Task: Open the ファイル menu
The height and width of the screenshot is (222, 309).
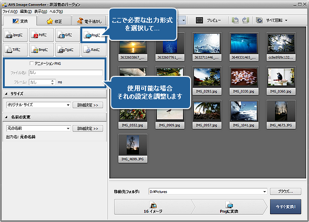Action: (10, 11)
